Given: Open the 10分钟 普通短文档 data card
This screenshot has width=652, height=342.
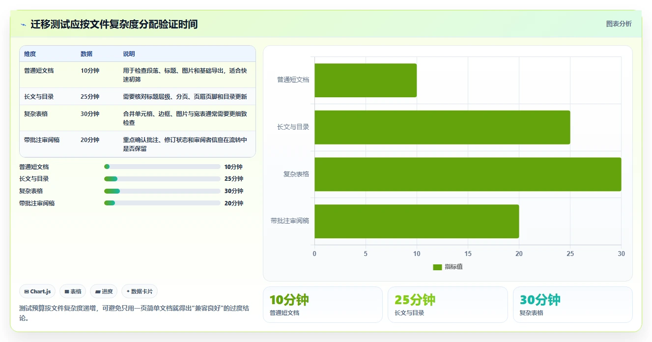Looking at the screenshot, I should point(323,305).
